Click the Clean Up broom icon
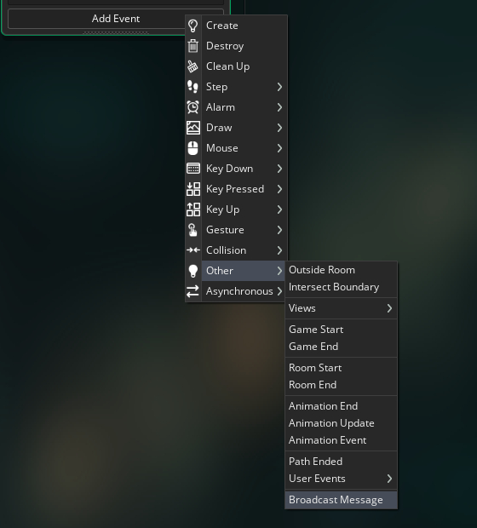The height and width of the screenshot is (528, 477). pyautogui.click(x=193, y=66)
